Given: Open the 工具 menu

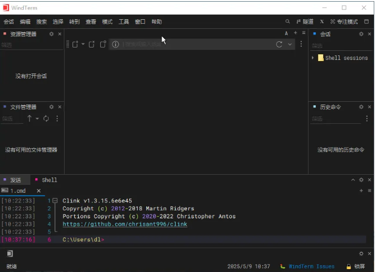Looking at the screenshot, I should coord(124,21).
